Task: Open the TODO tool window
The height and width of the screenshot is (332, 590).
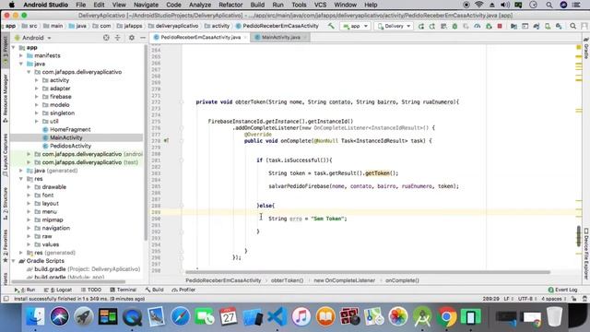Action: tap(91, 290)
